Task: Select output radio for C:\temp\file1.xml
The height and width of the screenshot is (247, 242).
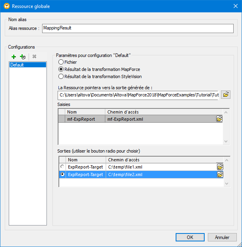Action: [x=62, y=167]
